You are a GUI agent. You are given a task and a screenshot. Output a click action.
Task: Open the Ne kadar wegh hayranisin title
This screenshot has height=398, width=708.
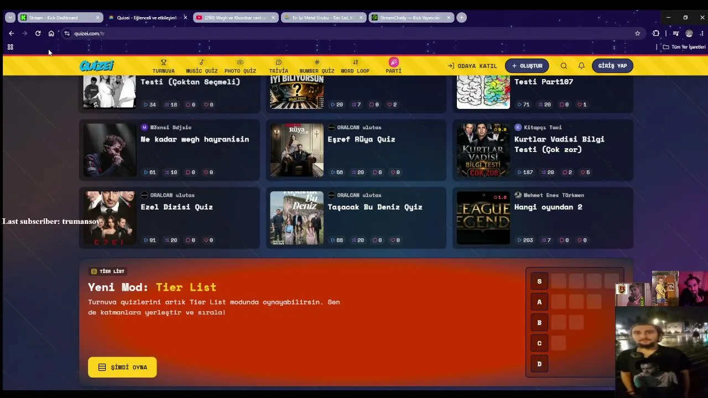(195, 139)
